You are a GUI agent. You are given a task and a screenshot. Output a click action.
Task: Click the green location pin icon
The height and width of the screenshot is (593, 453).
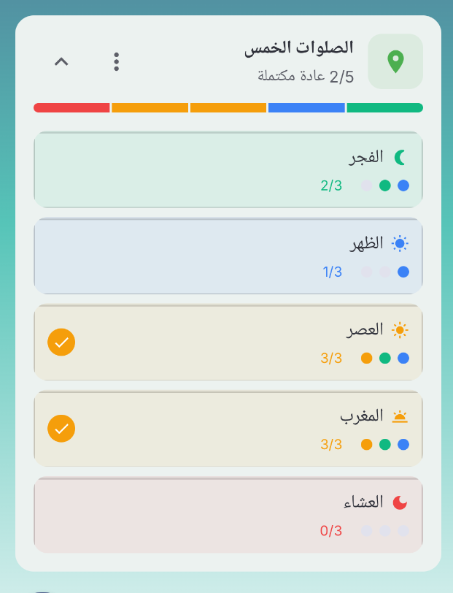pos(397,61)
